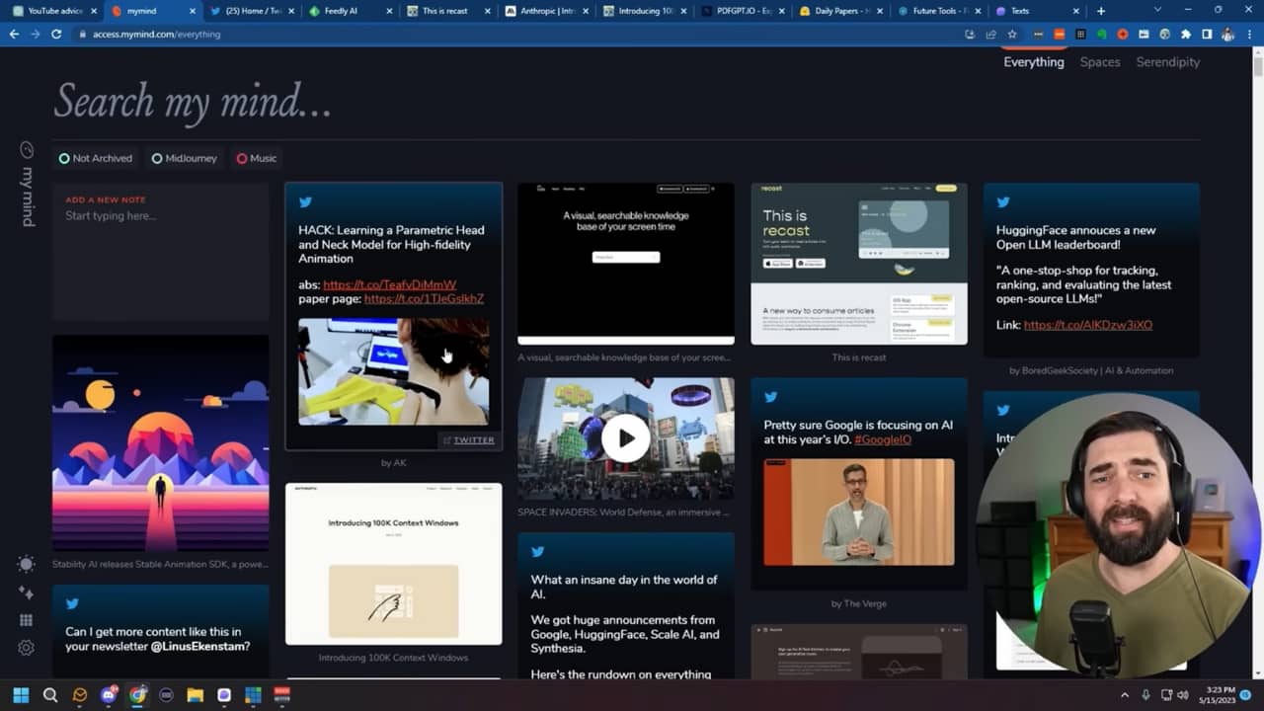Open the sunset landscape artwork card
The width and height of the screenshot is (1264, 711).
click(160, 443)
